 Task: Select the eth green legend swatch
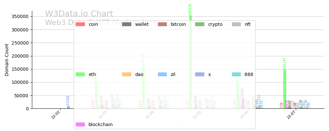(80, 74)
